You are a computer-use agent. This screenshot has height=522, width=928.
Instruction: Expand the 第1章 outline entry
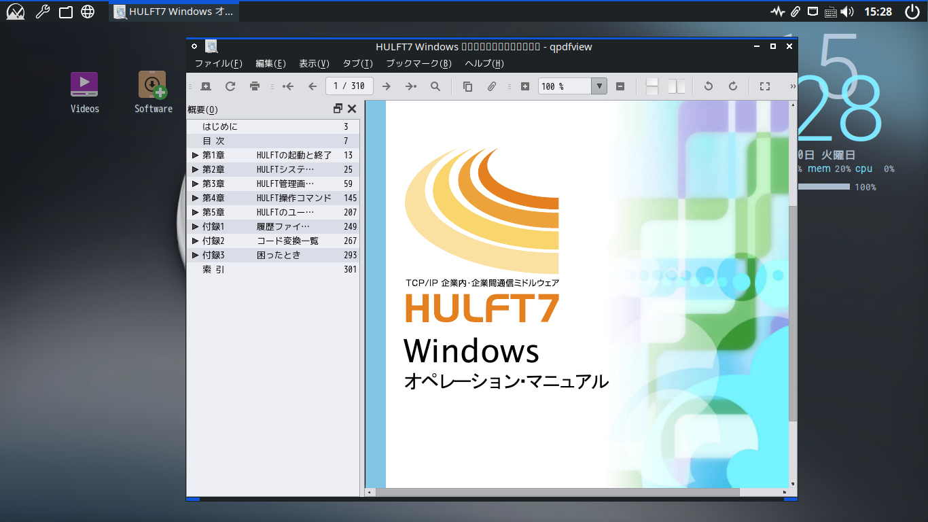[196, 155]
